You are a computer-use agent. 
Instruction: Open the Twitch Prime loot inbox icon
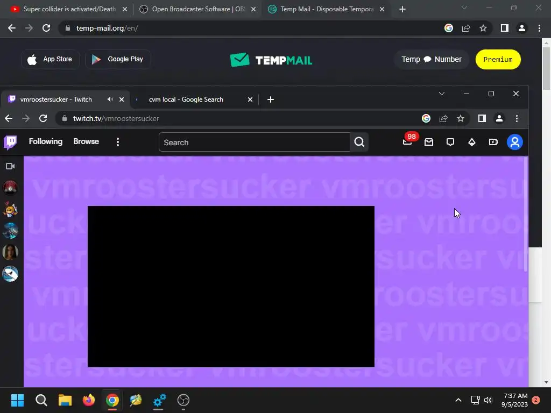(429, 142)
